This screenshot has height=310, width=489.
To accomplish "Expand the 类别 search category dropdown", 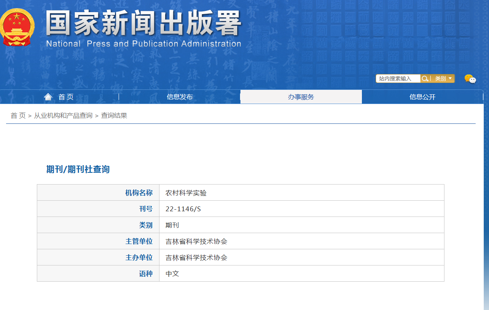I will [x=443, y=79].
